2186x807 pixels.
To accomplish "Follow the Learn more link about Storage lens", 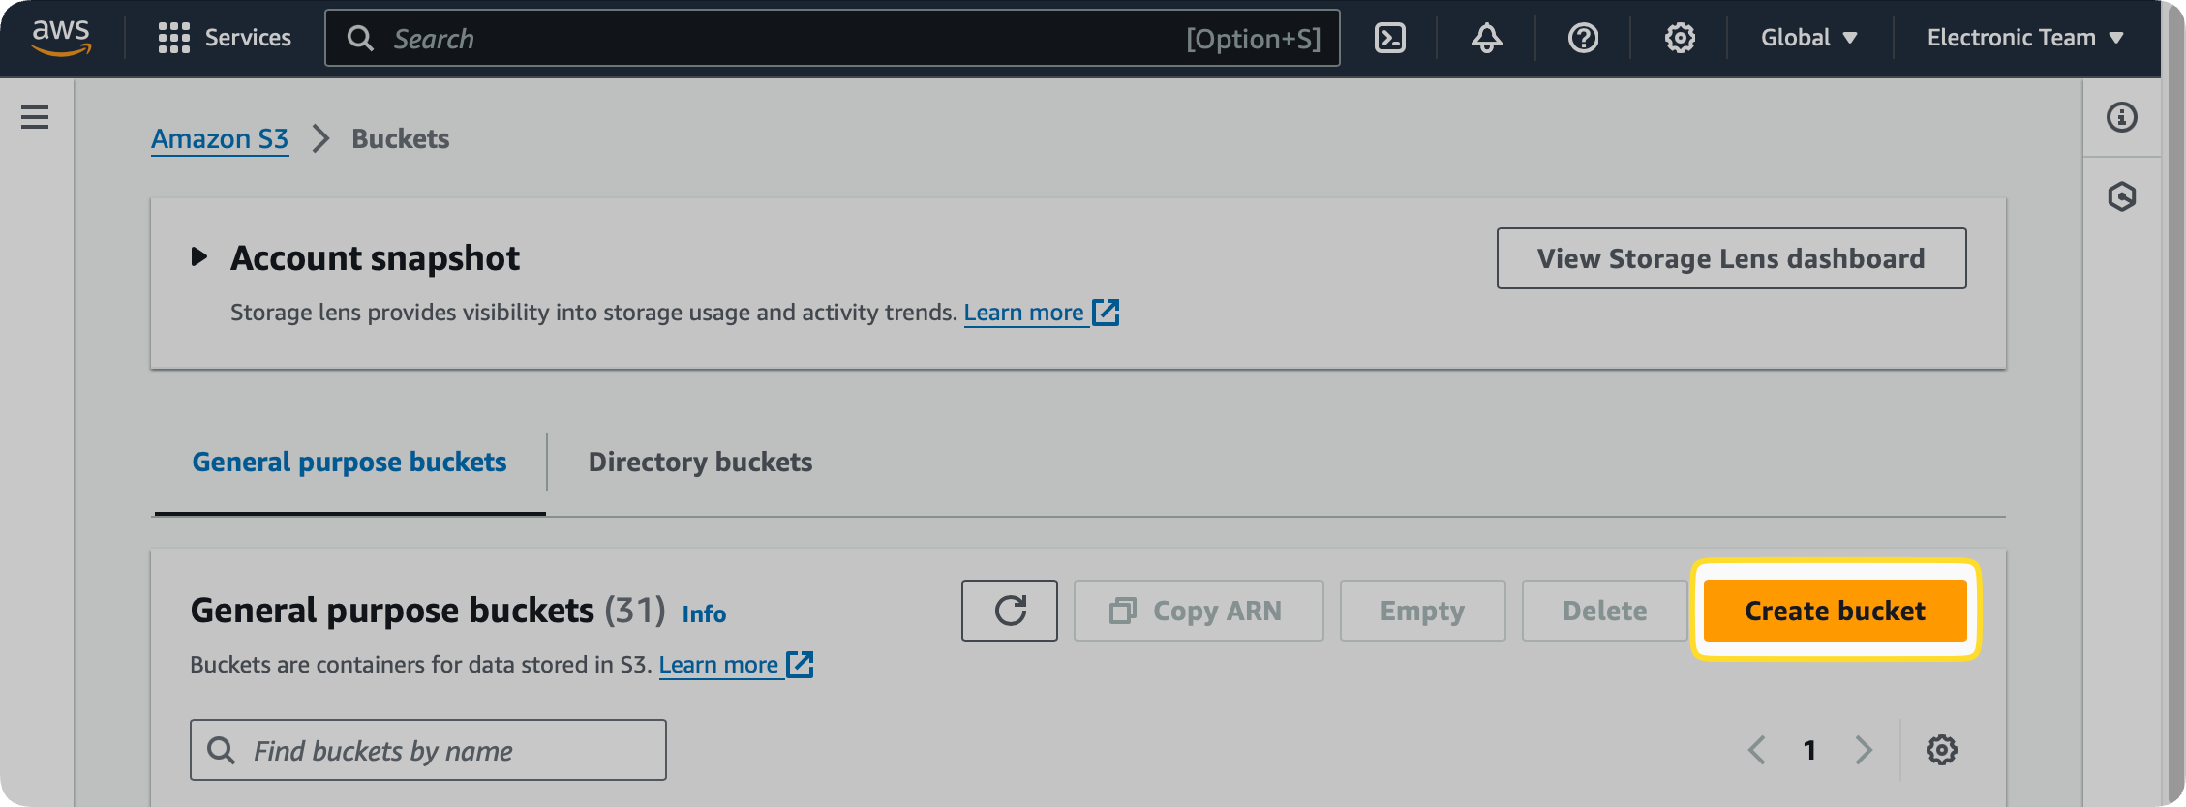I will 1025,312.
